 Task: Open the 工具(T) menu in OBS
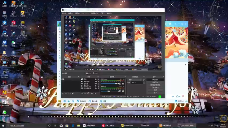coord(103,13)
